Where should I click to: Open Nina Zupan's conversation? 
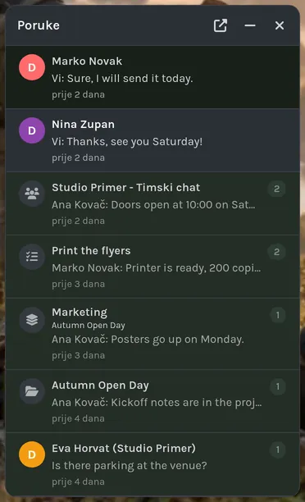(152, 140)
